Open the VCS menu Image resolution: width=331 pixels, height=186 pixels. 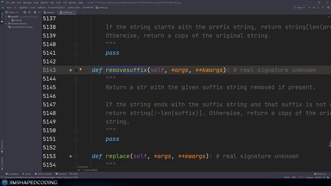(x=65, y=3)
